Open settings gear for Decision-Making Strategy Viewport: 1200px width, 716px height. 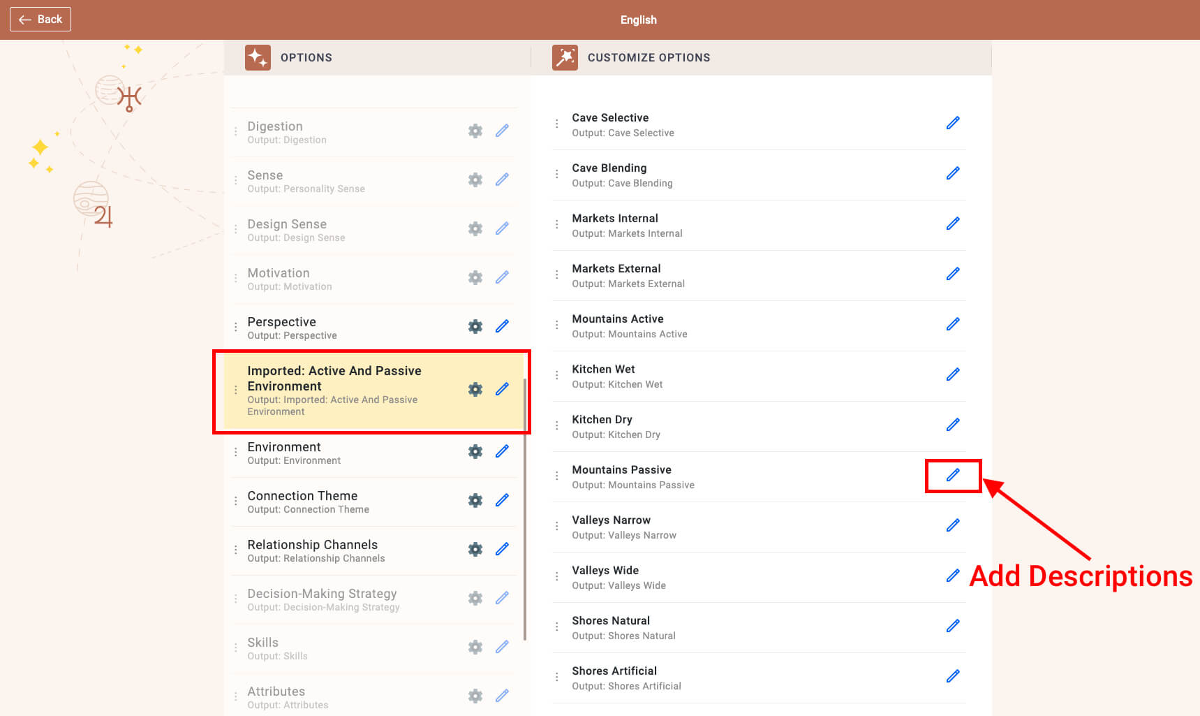[475, 598]
